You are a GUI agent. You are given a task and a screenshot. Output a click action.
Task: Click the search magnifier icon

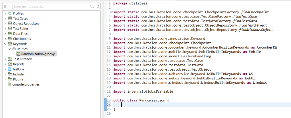[x=92, y=6]
